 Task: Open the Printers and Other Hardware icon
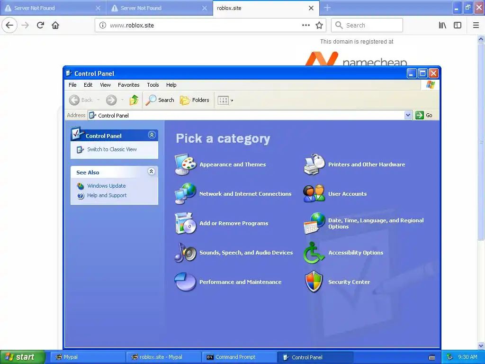(314, 164)
